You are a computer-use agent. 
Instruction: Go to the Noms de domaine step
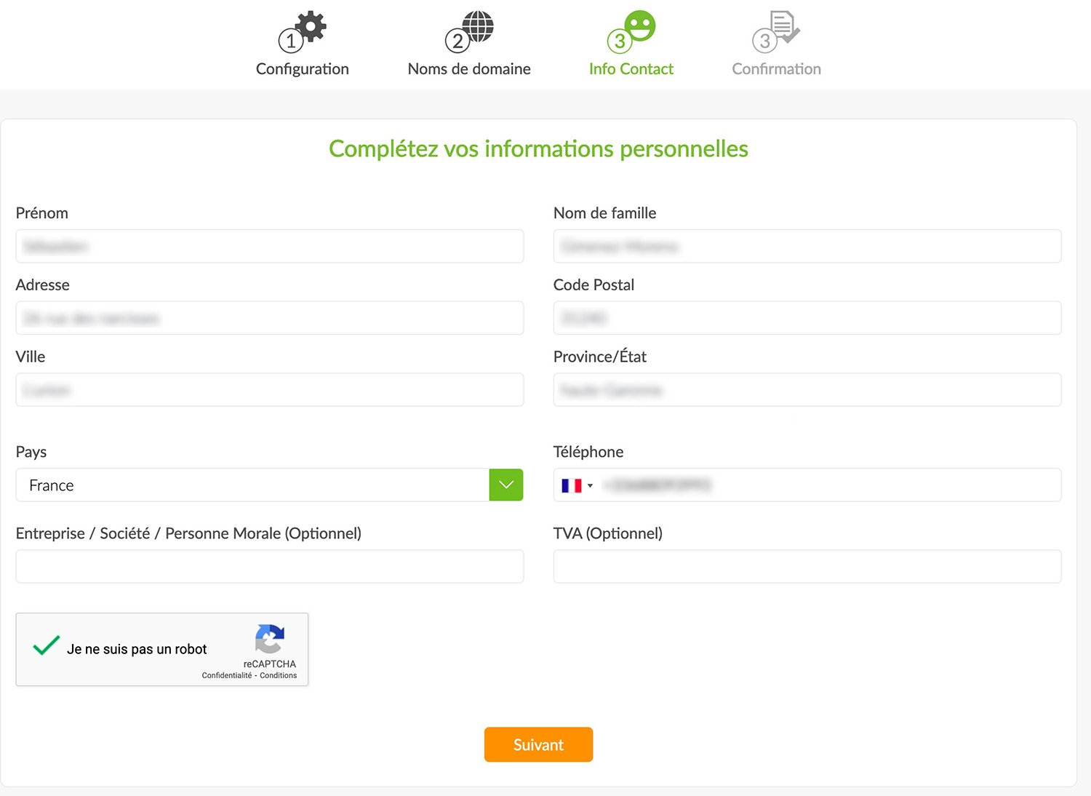click(469, 69)
